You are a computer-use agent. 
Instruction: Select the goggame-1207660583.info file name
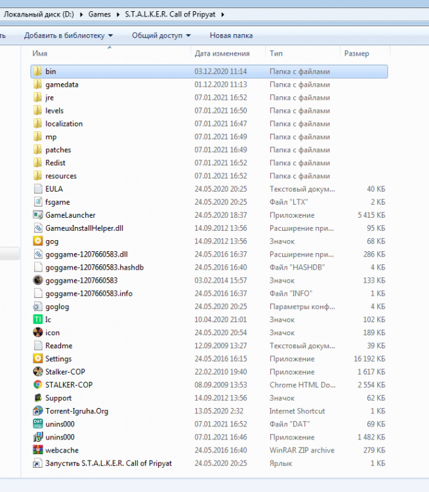coord(89,294)
